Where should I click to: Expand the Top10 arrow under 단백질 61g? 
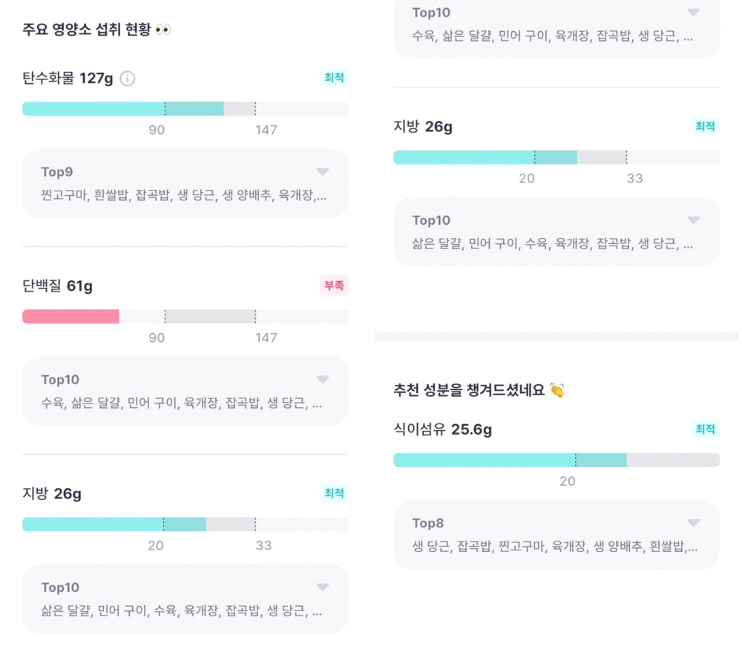pos(322,380)
